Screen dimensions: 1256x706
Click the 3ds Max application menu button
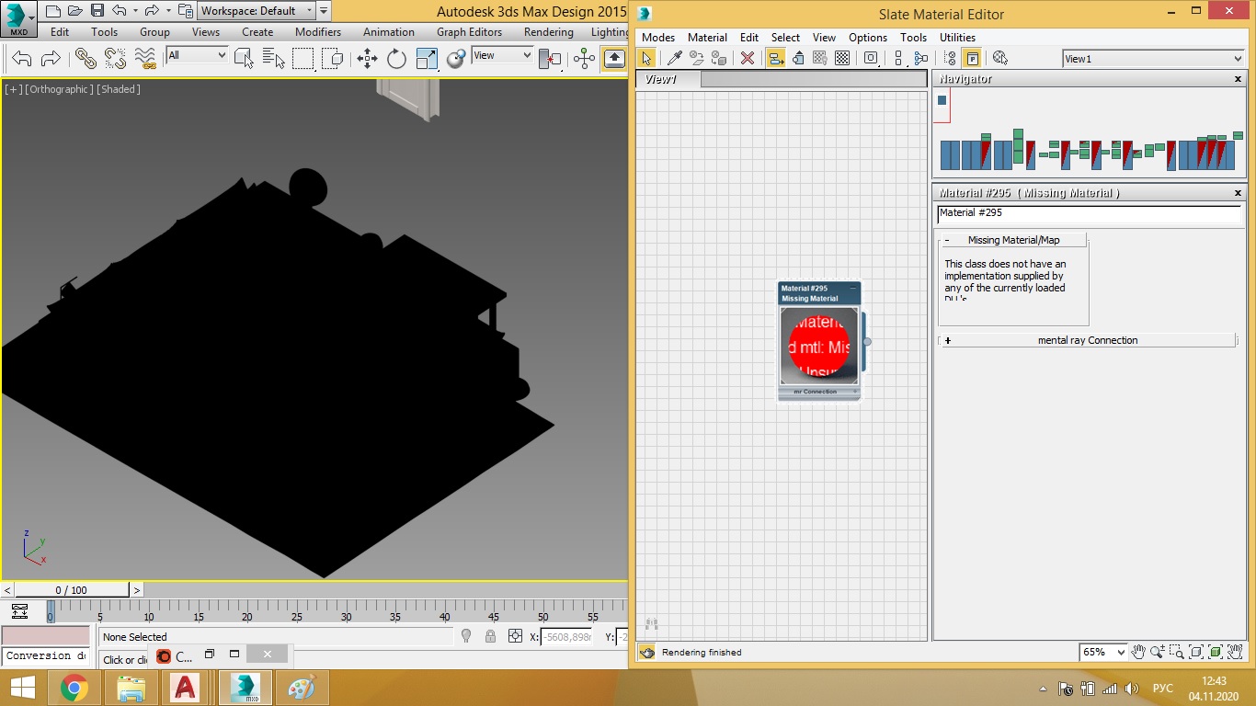(x=18, y=18)
